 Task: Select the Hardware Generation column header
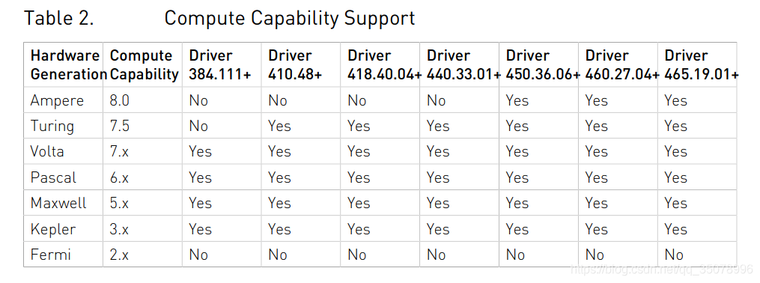[x=64, y=65]
